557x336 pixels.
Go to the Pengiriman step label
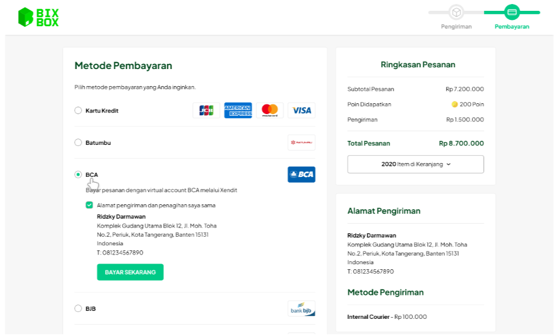[456, 27]
